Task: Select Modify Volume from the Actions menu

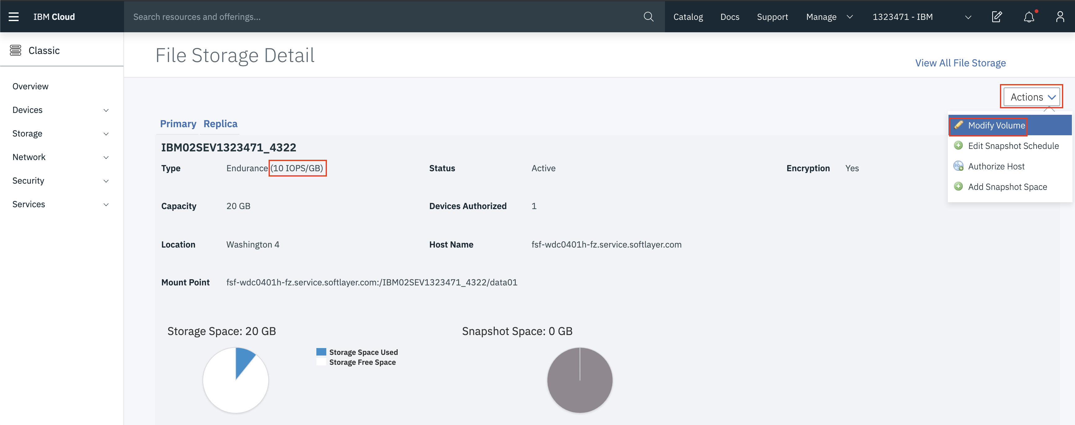Action: pos(1010,125)
